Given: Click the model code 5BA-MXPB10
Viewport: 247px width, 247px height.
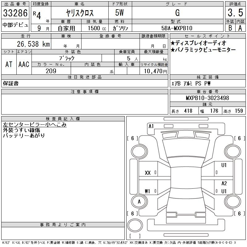Looking at the screenshot, I should 177,28.
